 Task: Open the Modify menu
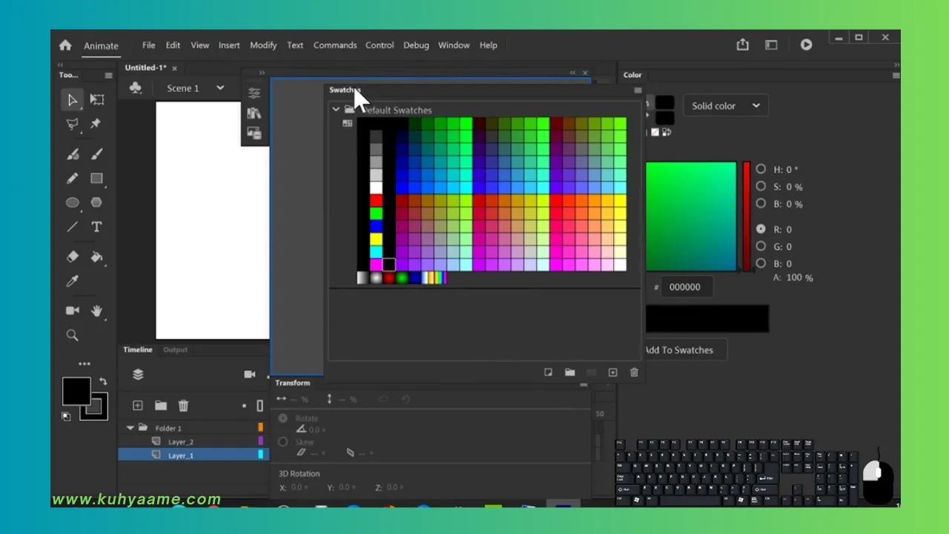[263, 45]
